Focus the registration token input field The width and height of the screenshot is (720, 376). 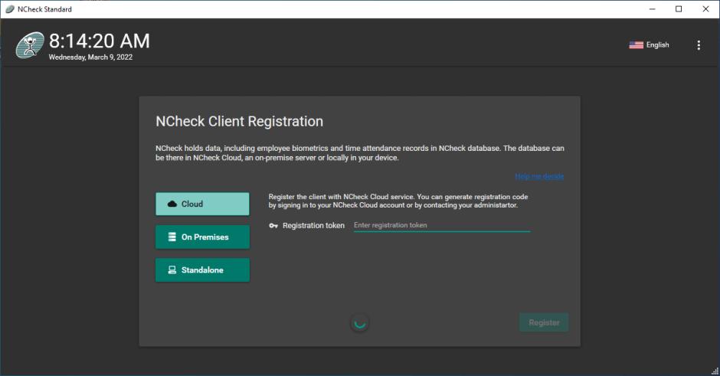(442, 225)
